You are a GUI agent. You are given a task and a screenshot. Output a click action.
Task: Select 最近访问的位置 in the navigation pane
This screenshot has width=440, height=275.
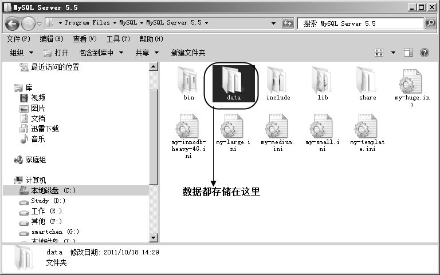[x=49, y=67]
